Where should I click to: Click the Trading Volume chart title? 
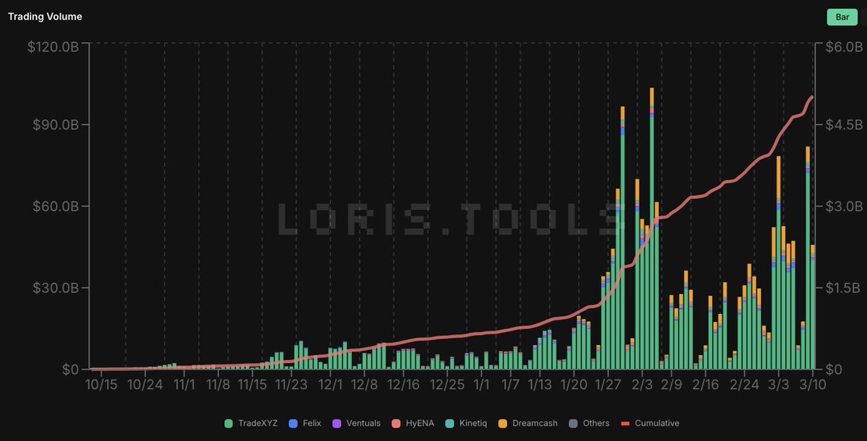tap(45, 17)
